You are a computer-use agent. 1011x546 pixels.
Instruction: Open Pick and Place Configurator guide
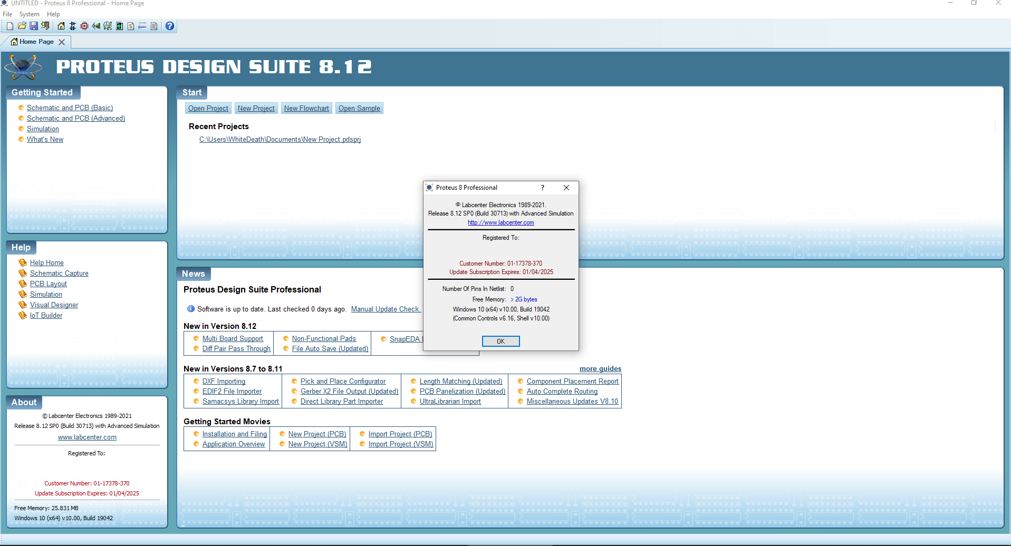point(343,381)
